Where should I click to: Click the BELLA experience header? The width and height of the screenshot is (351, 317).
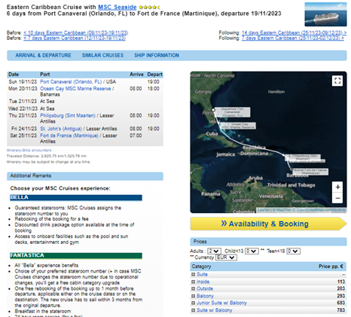coord(76,198)
